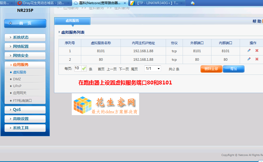Click the orange 删除全部 button
Image resolution: width=263 pixels, height=162 pixels.
(x=211, y=69)
